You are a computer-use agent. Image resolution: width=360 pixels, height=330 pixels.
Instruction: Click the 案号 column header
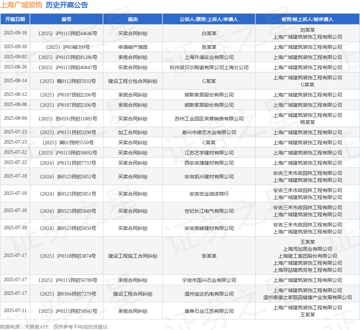(66, 19)
